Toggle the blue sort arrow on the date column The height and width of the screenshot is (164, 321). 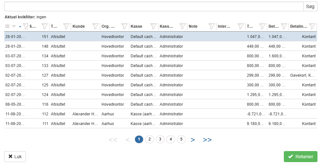point(20,26)
